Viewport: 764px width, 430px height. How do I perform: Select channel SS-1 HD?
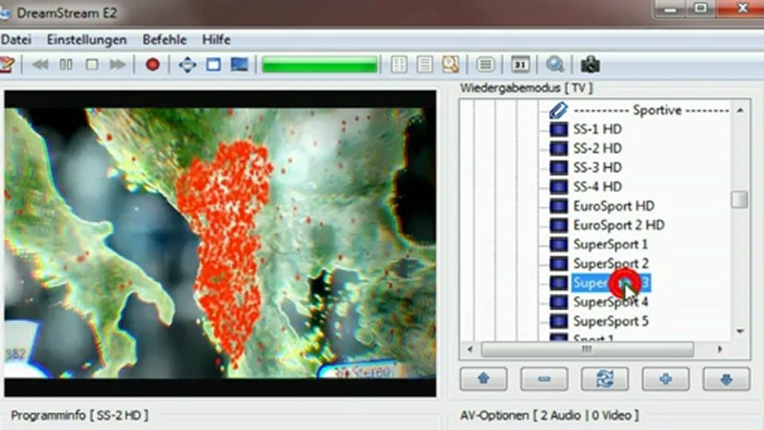tap(597, 129)
